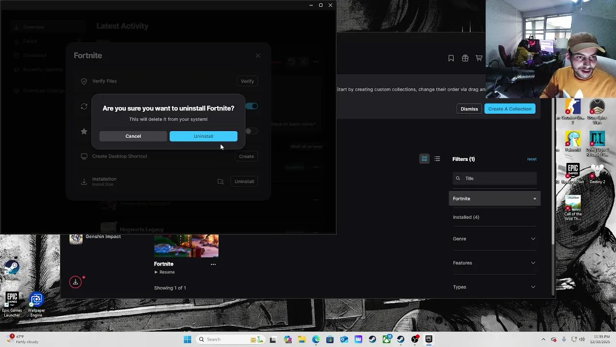Show hidden system tray icons

click(x=543, y=339)
